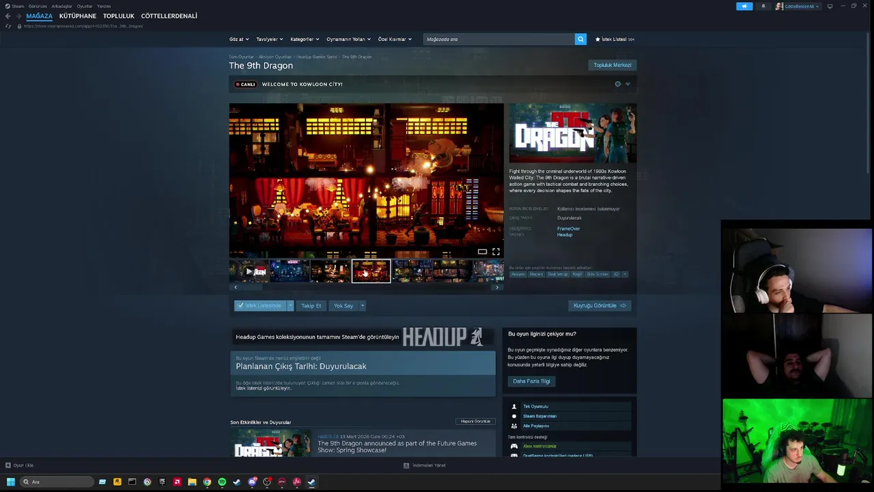
Task: Open the FrameOver developer link
Action: [568, 229]
